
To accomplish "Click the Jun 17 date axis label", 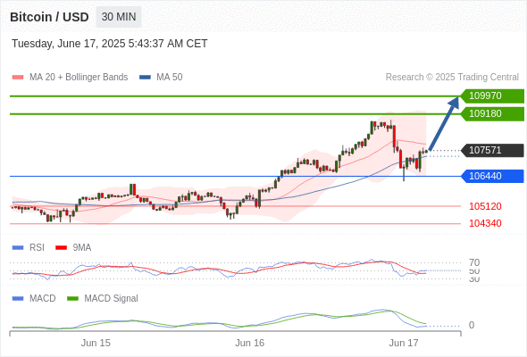I will [404, 343].
